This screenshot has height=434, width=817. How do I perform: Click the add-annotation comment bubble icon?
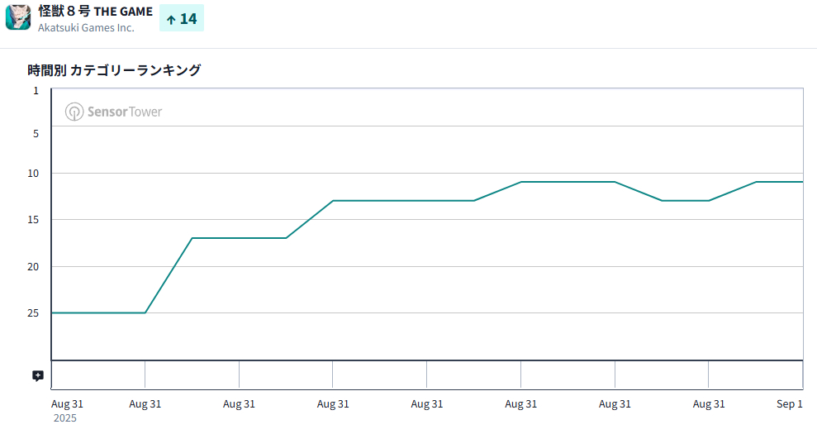coord(37,376)
